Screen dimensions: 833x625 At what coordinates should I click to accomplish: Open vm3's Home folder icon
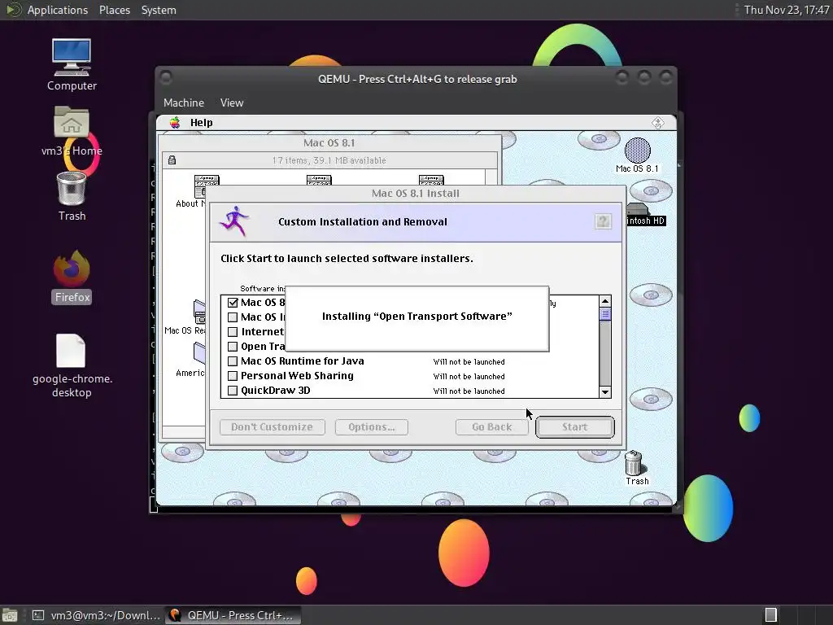point(72,122)
